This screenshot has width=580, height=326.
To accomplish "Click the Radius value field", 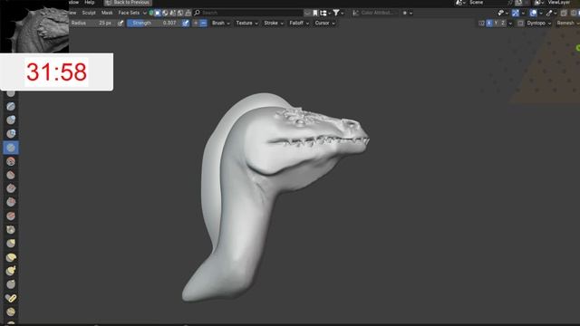I will tap(92, 23).
